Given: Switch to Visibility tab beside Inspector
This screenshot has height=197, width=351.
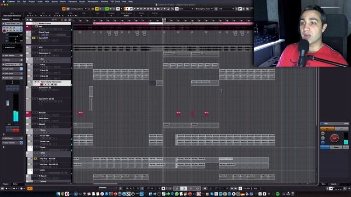Looking at the screenshot, I should click(16, 20).
